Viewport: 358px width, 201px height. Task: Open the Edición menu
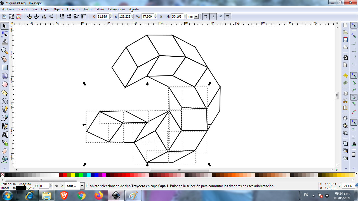click(x=23, y=9)
